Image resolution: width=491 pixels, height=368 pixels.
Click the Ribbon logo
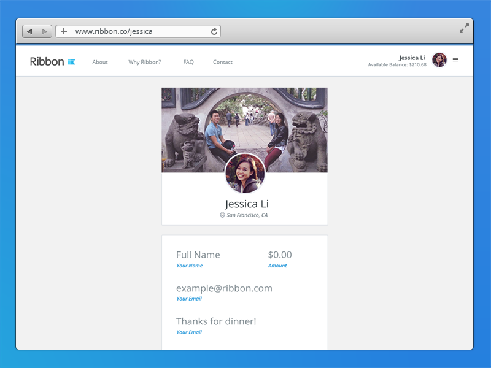coord(52,62)
